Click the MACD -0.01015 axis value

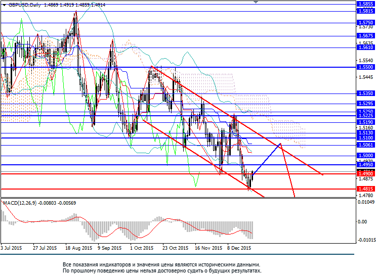(366, 240)
